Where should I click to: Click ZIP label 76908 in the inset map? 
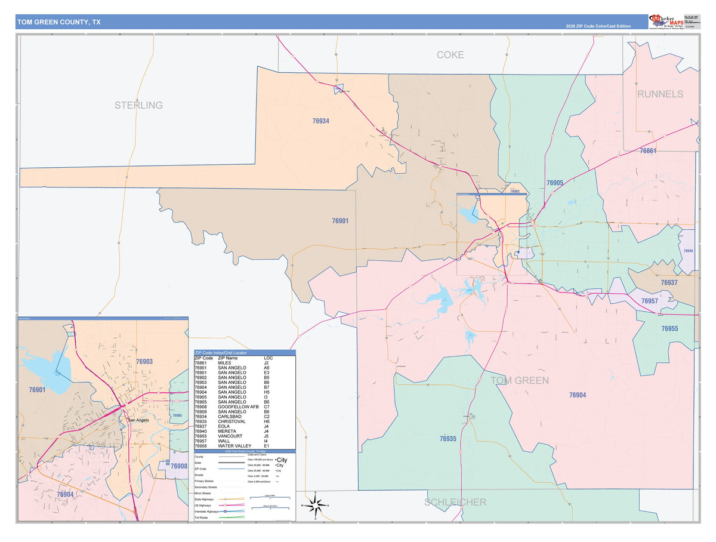click(x=178, y=466)
